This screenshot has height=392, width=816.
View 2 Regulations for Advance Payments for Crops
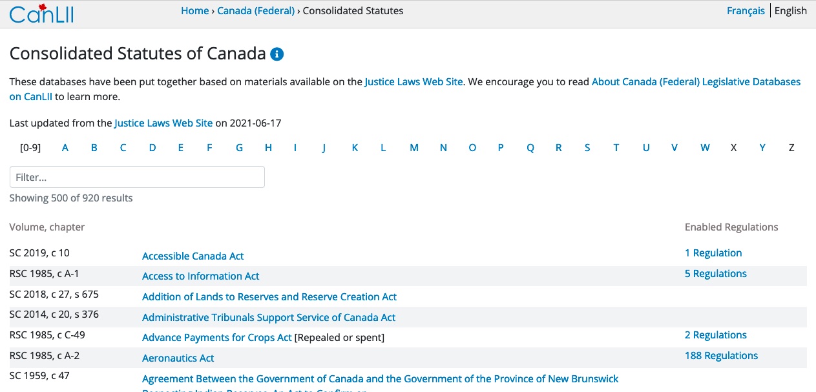[x=716, y=335]
